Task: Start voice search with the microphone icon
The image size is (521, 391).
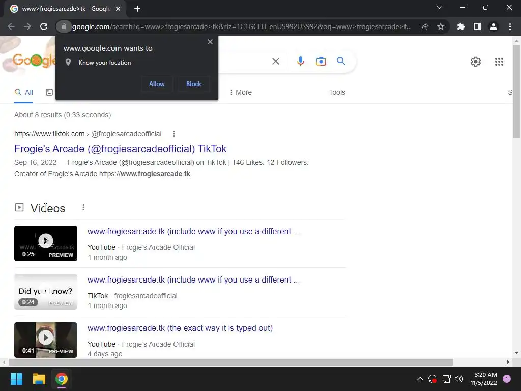Action: 301,61
